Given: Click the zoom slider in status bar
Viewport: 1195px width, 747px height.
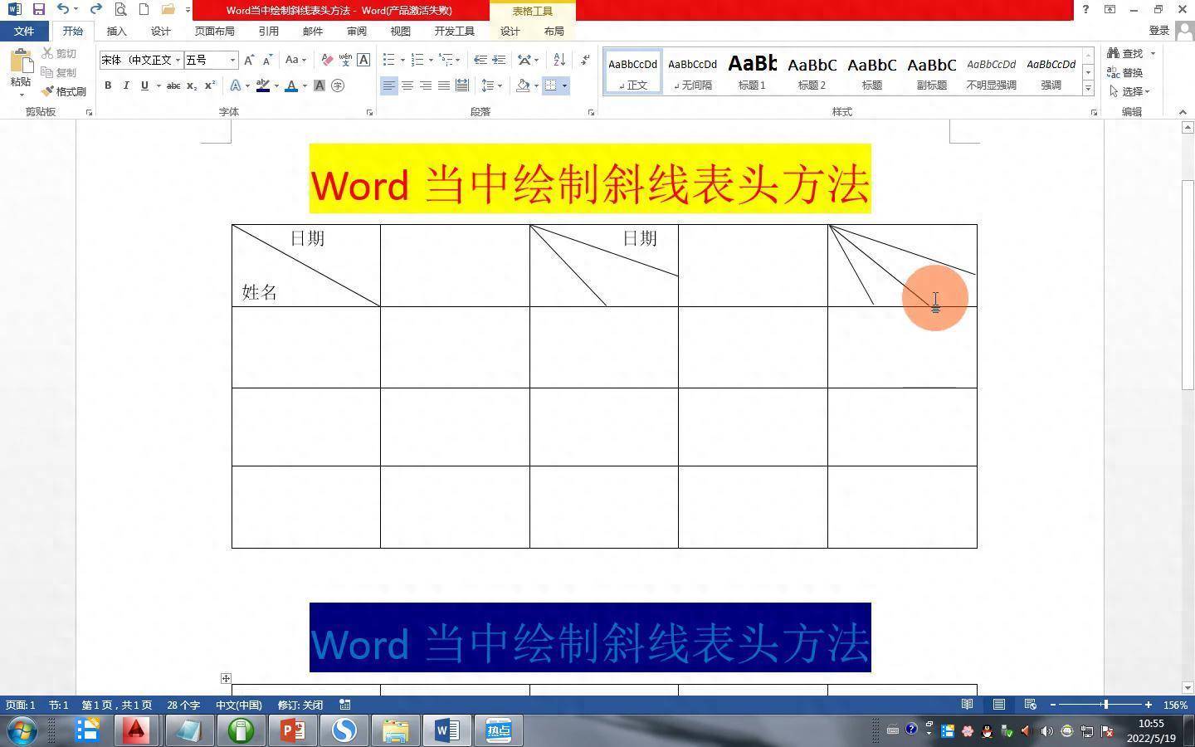Looking at the screenshot, I should tap(1105, 705).
